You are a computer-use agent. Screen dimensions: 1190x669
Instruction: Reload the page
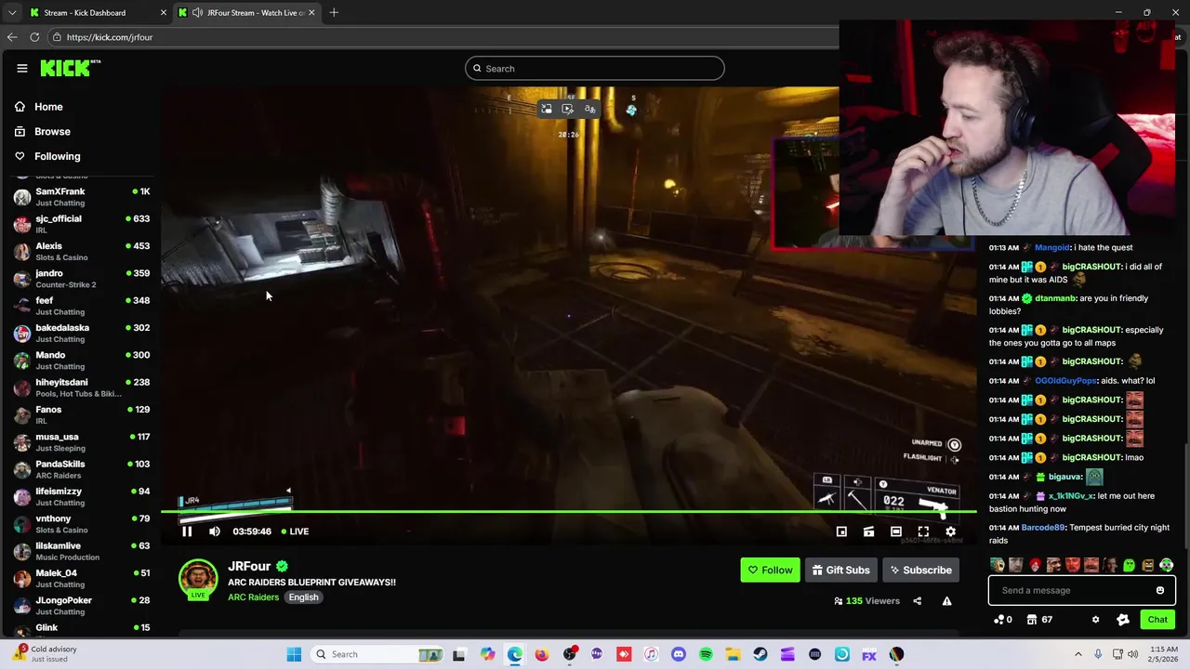tap(34, 37)
